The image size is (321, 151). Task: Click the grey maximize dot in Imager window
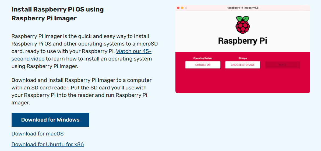186,8
